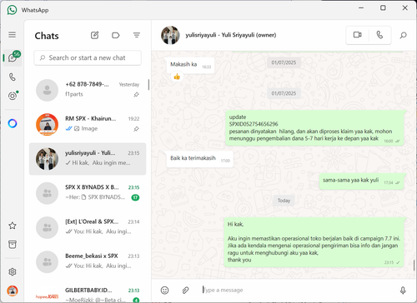Select the sama-sama yaa kak yuli message
The height and width of the screenshot is (303, 417).
click(x=361, y=181)
